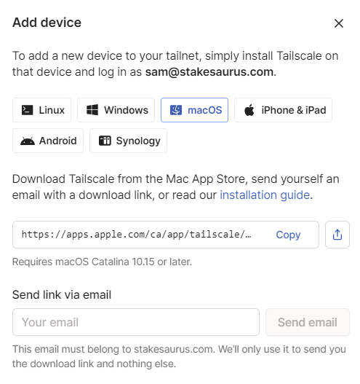
Task: Click the Android robot icon
Action: pos(28,141)
